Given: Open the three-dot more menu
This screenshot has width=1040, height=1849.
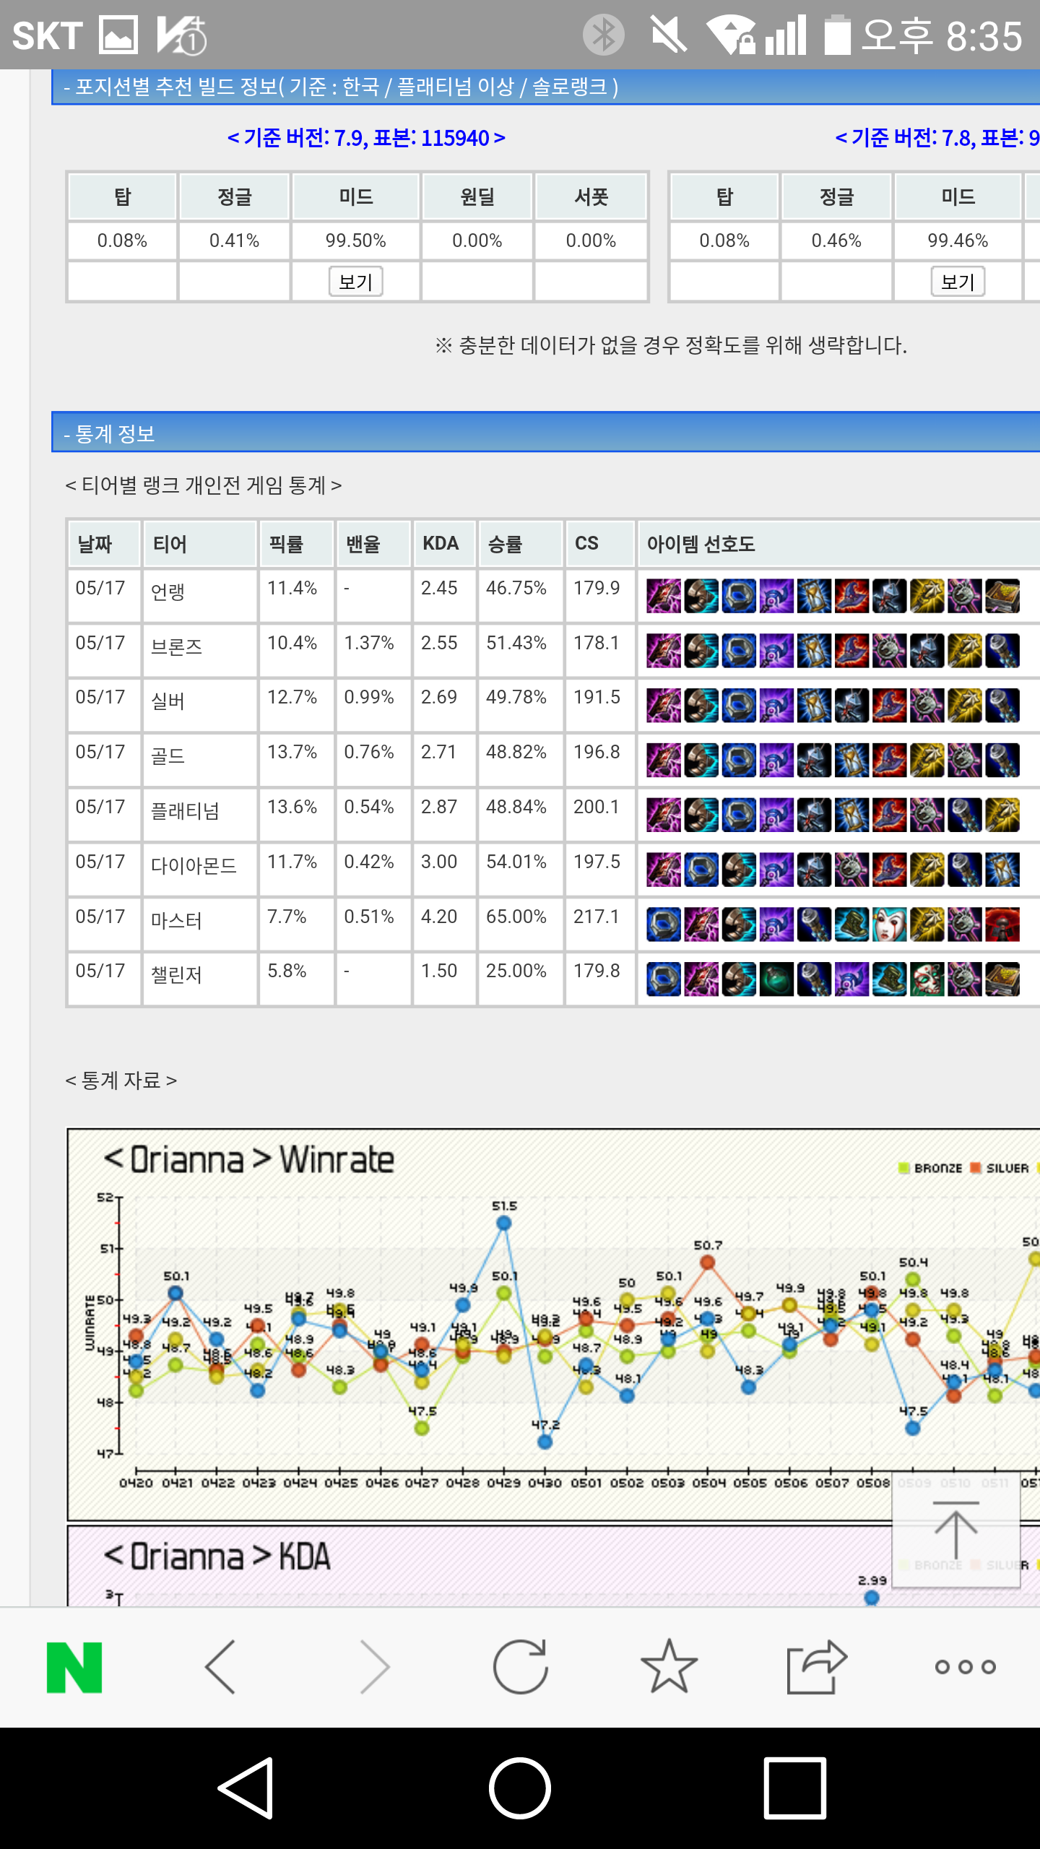Looking at the screenshot, I should pos(965,1667).
